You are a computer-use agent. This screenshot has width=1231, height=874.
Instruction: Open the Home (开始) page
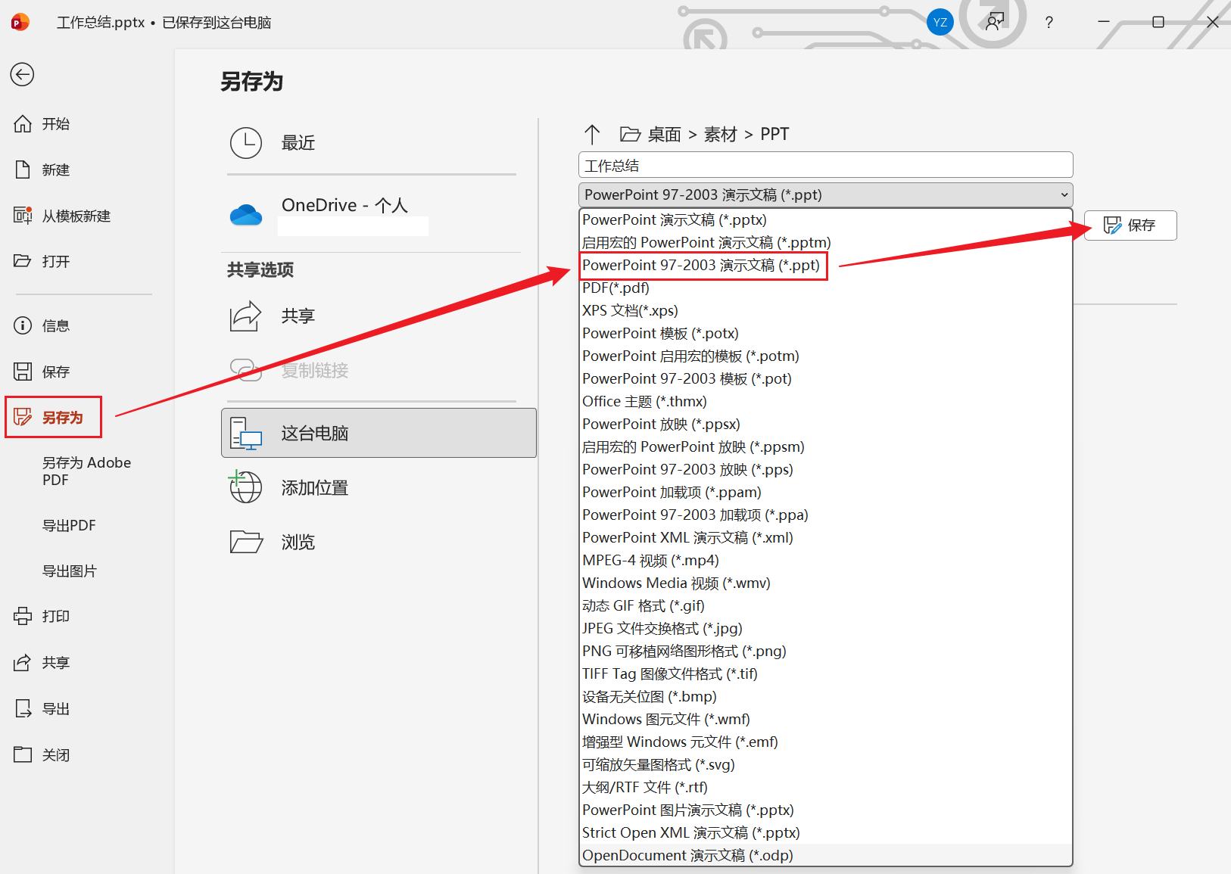[42, 124]
